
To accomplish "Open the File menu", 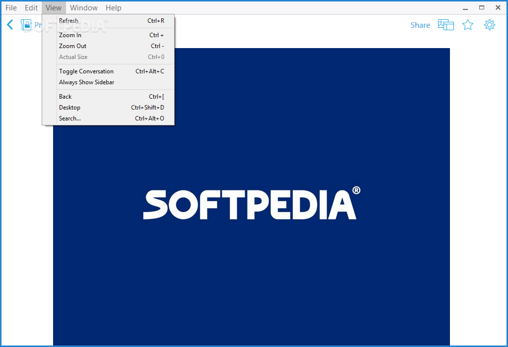I will tap(11, 8).
